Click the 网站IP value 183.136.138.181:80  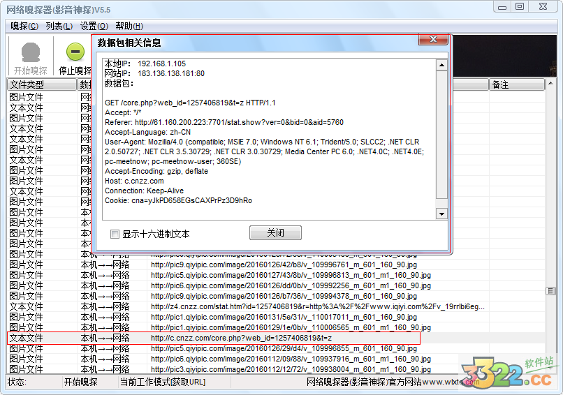point(171,73)
